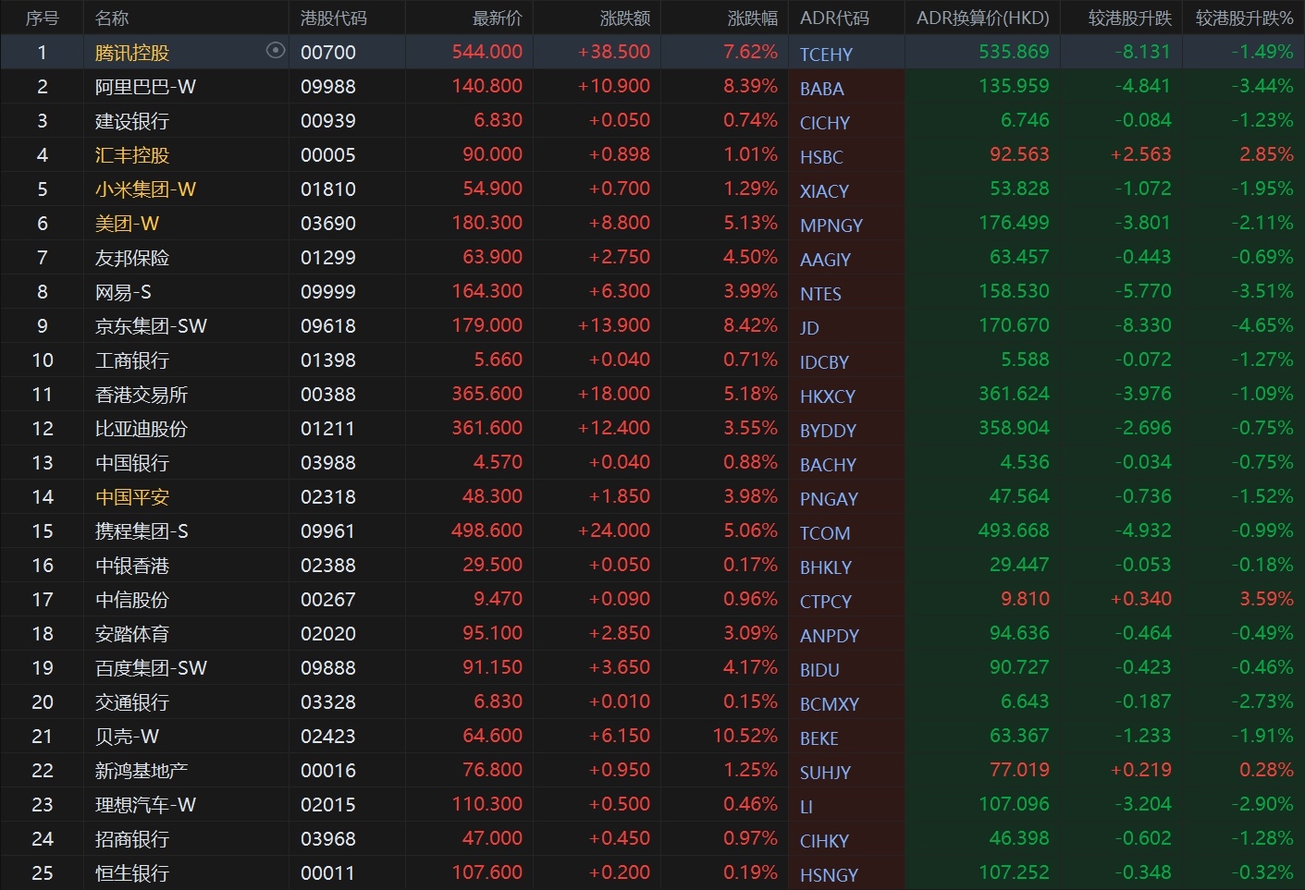Image resolution: width=1305 pixels, height=890 pixels.
Task: Select 小米集团-W stock name
Action: point(145,189)
